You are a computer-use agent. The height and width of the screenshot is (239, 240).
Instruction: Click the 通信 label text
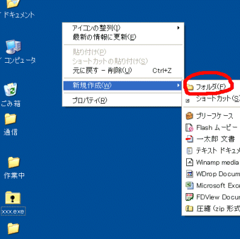coord(10,132)
